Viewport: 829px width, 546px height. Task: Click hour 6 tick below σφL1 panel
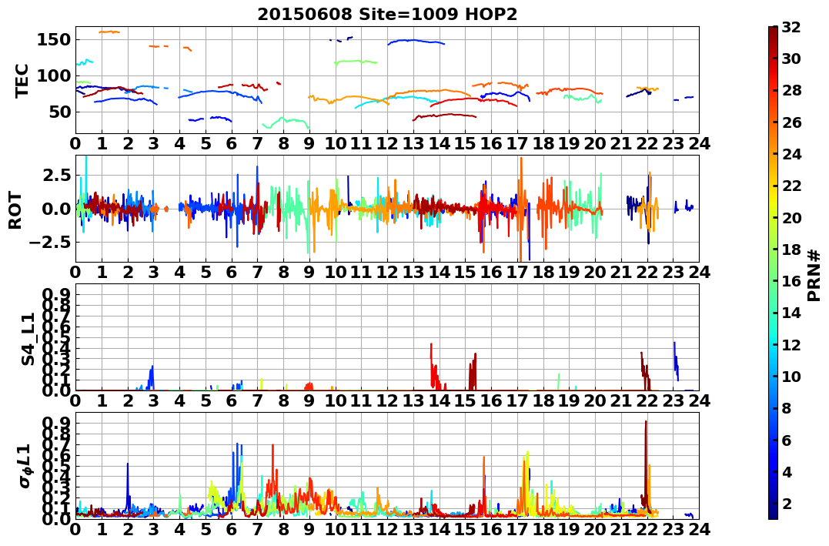coord(232,529)
